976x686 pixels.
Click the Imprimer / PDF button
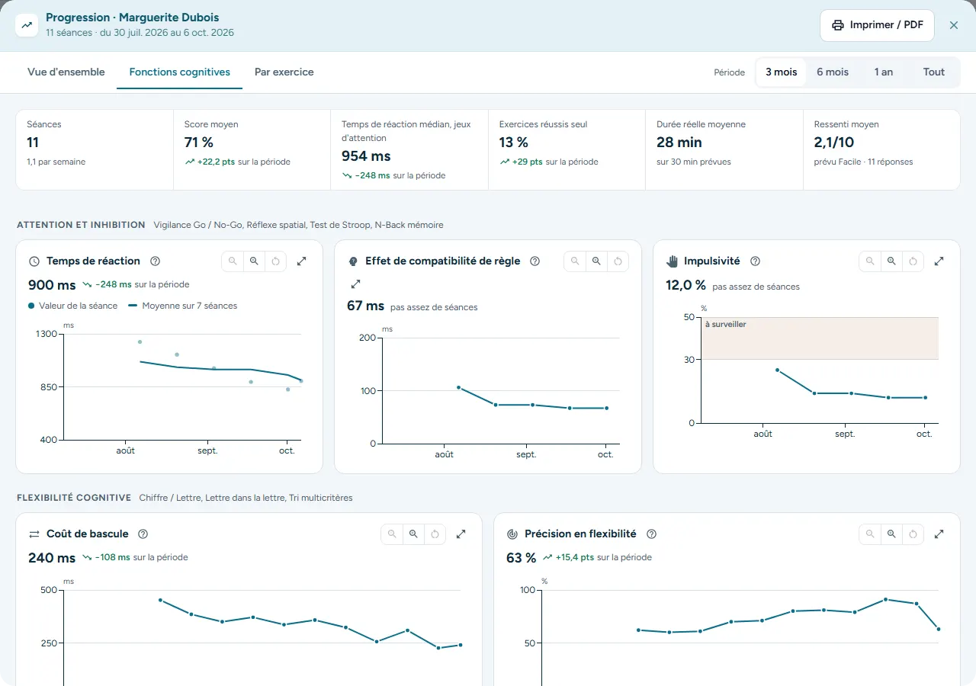point(877,25)
